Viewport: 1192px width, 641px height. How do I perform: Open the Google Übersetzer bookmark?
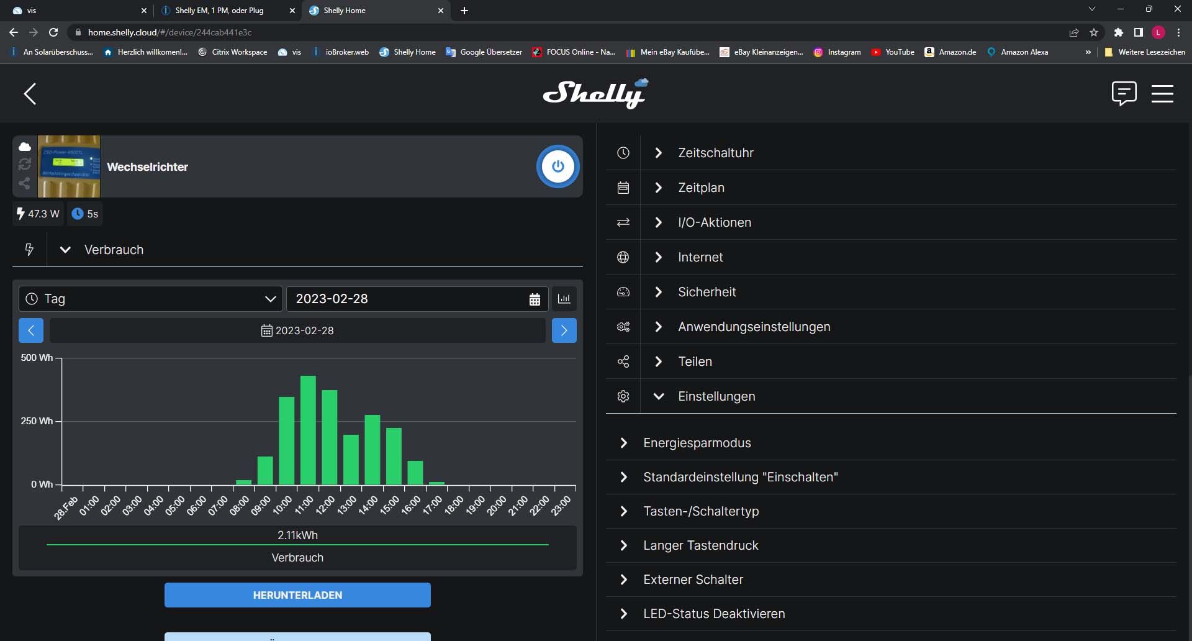tap(484, 52)
